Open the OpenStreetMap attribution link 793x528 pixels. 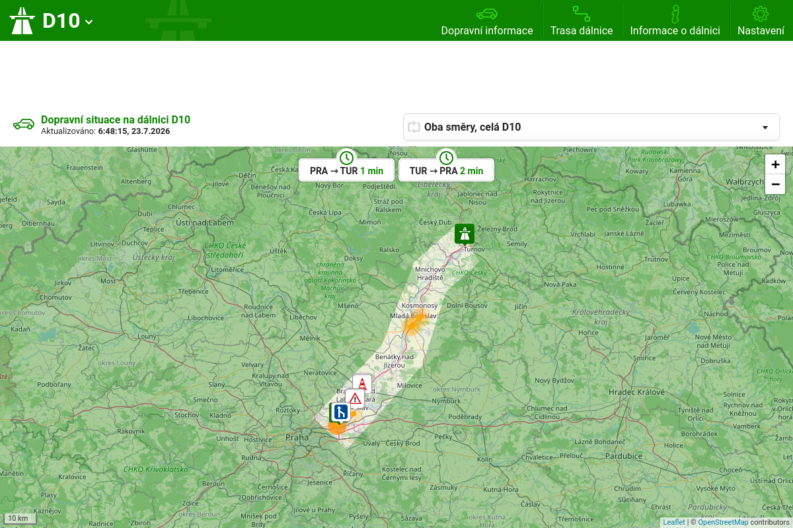click(723, 522)
